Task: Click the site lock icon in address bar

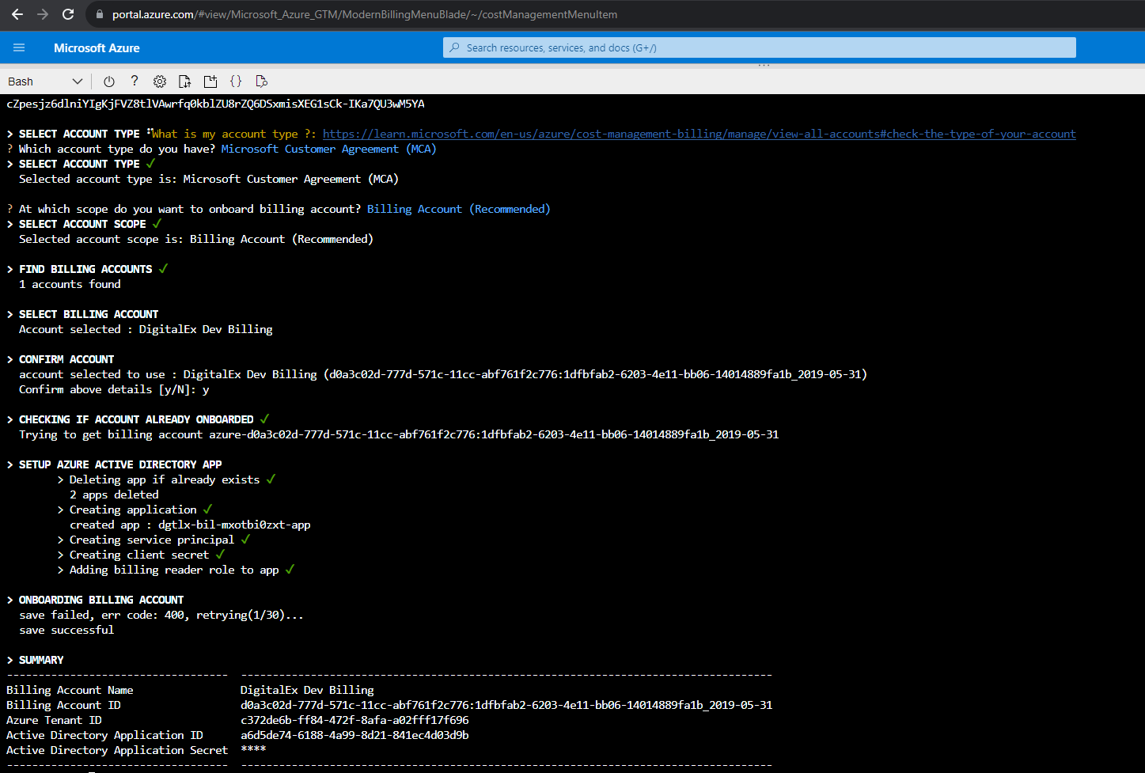Action: (x=99, y=14)
